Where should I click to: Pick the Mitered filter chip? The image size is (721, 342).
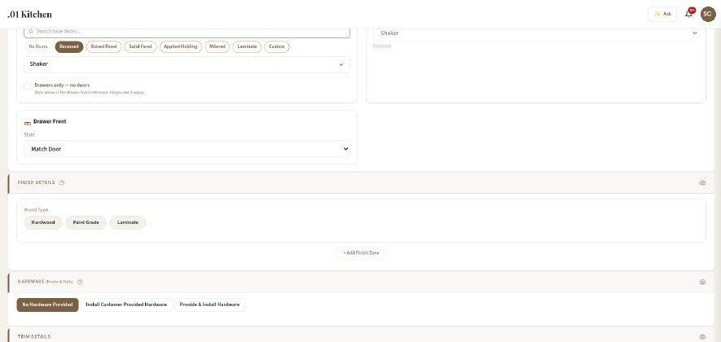[217, 47]
